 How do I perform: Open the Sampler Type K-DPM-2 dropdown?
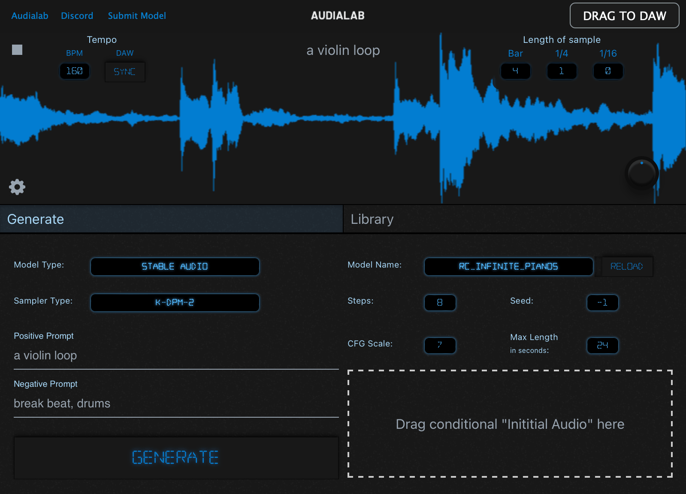[175, 302]
